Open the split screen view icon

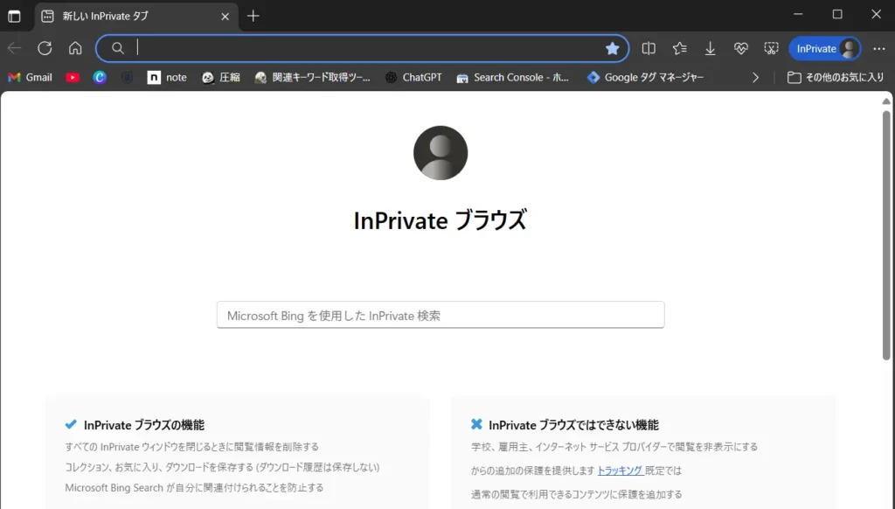coord(649,48)
